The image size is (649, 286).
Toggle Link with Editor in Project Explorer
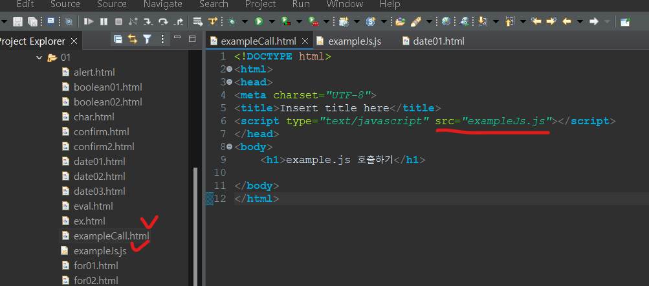(x=133, y=39)
